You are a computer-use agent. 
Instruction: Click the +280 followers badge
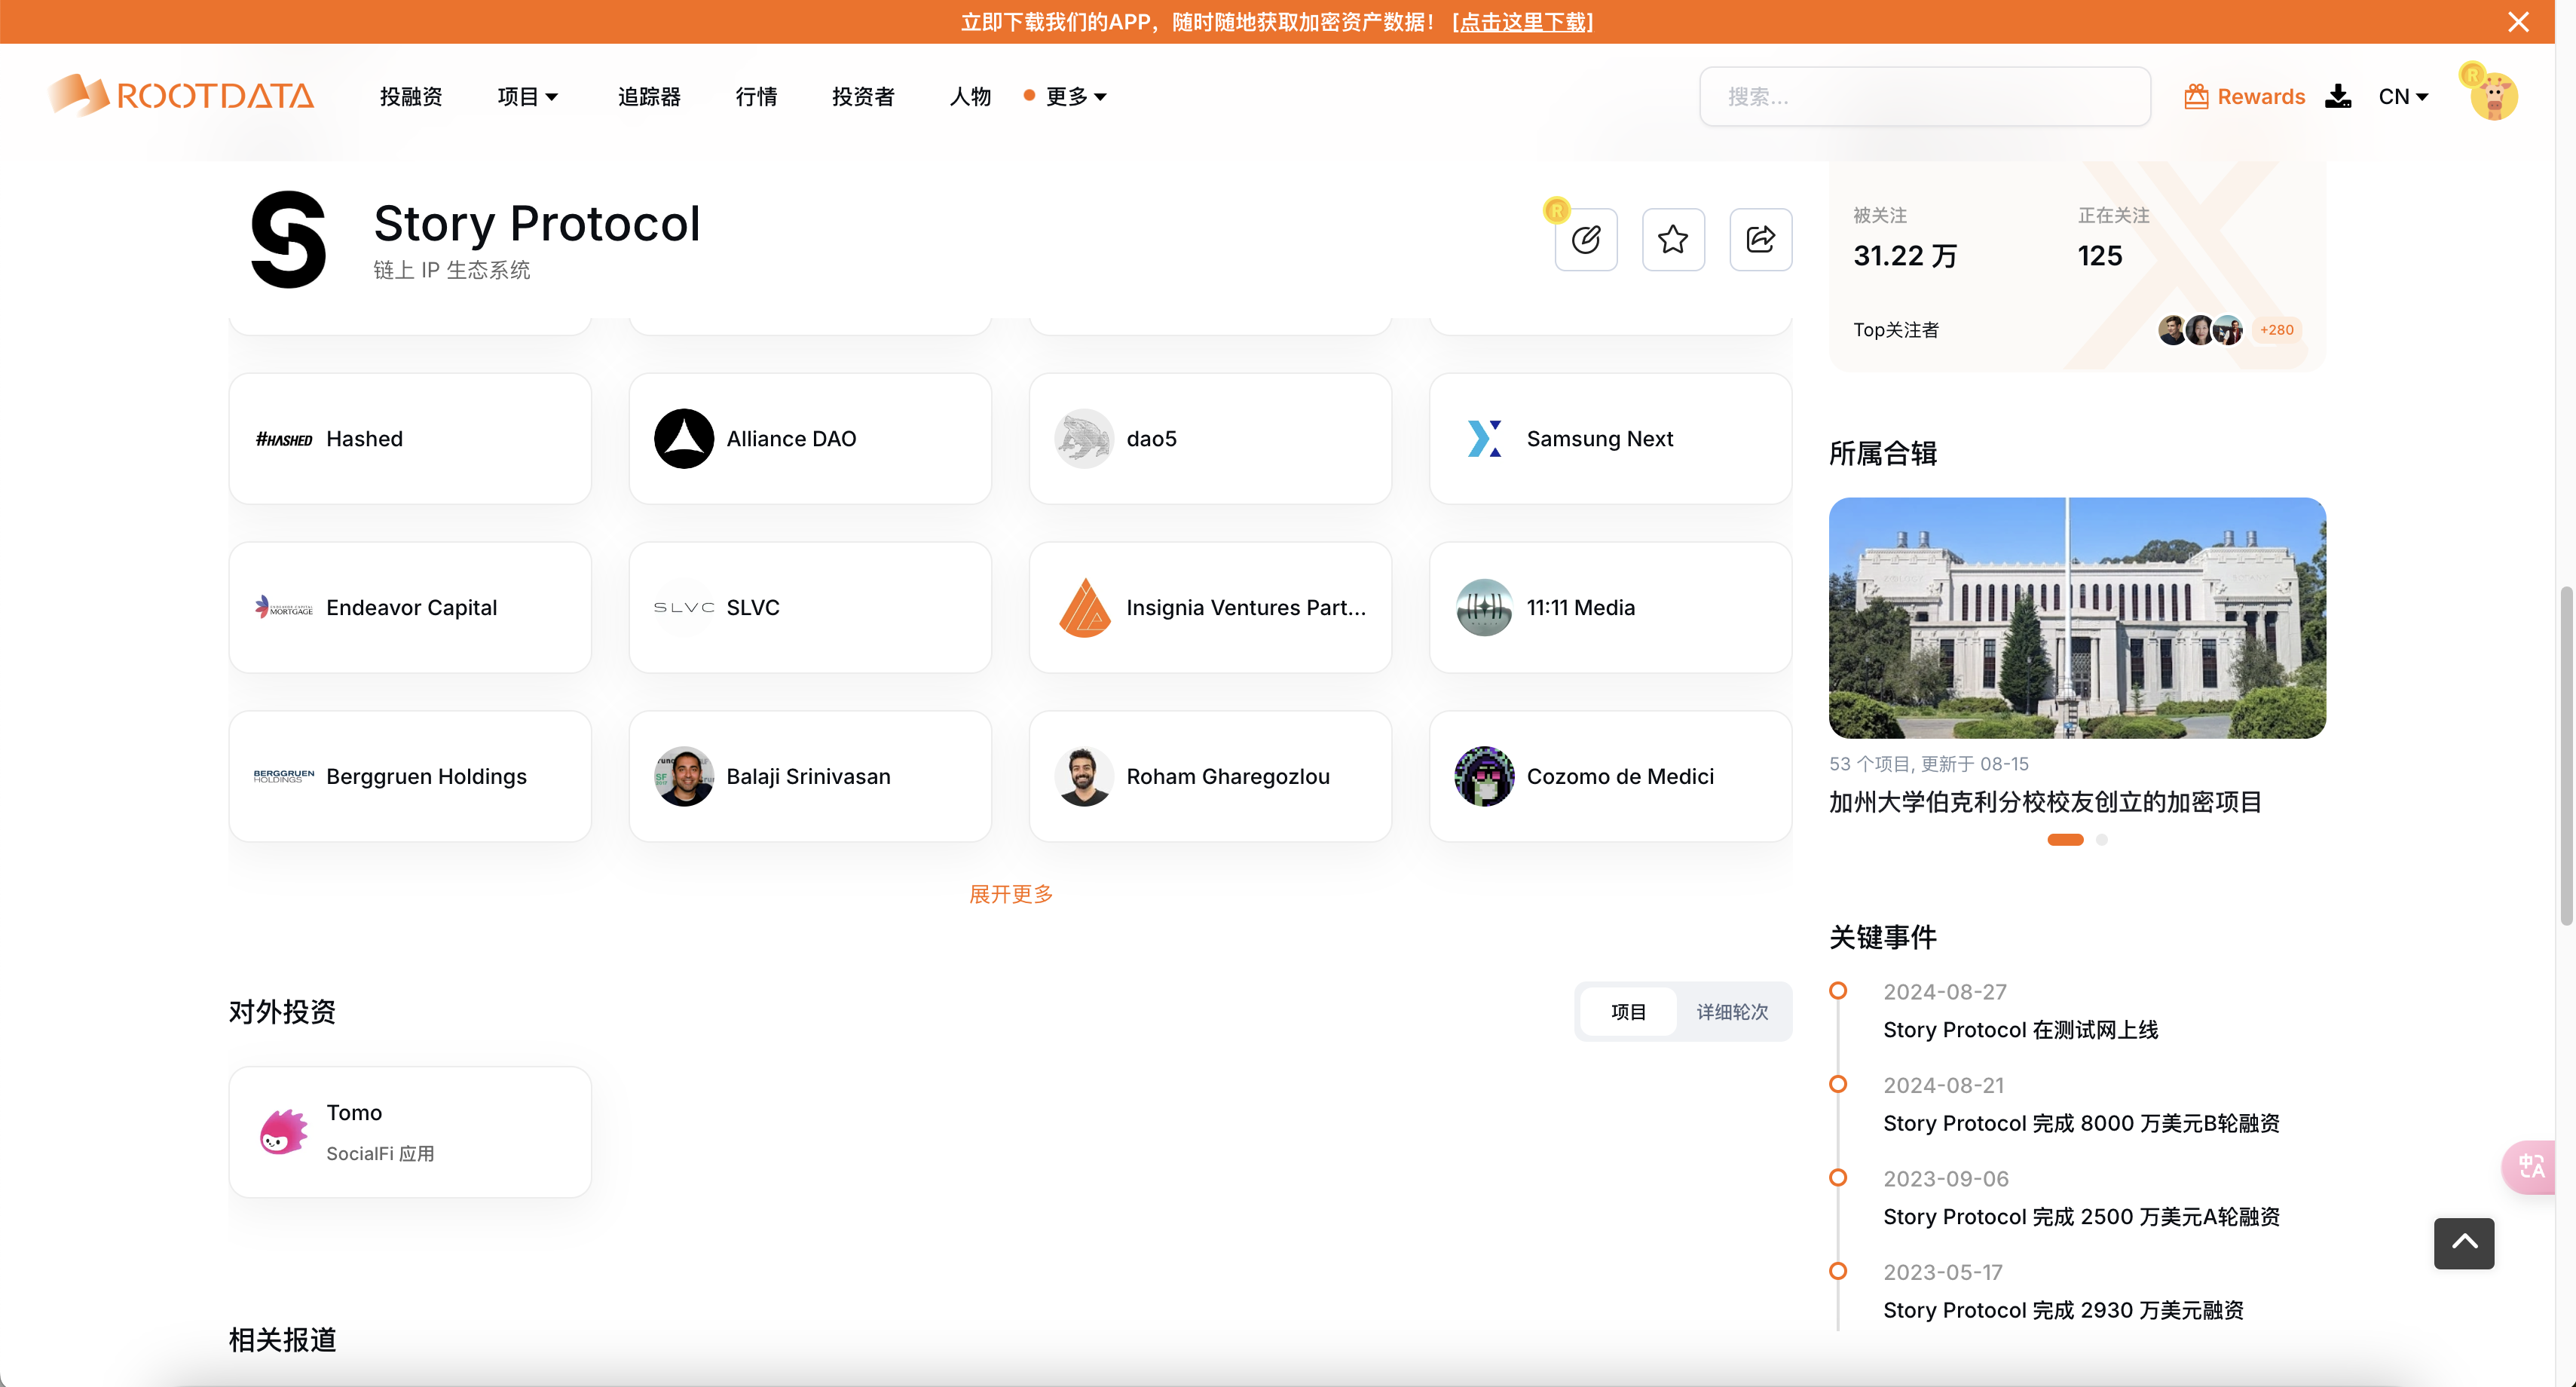[x=2276, y=330]
